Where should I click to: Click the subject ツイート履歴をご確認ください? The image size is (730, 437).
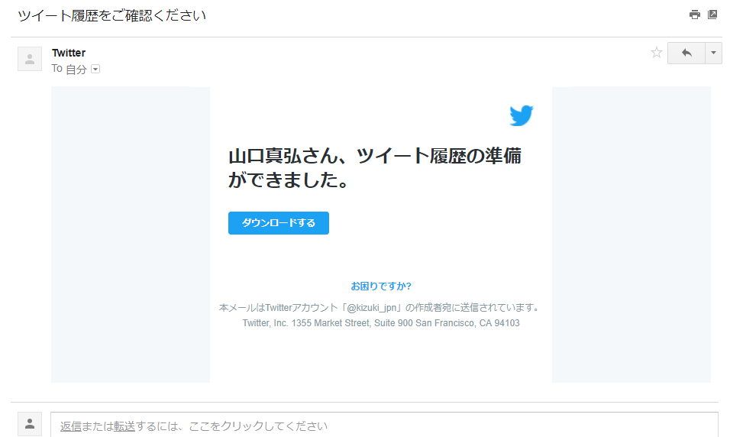(x=111, y=16)
